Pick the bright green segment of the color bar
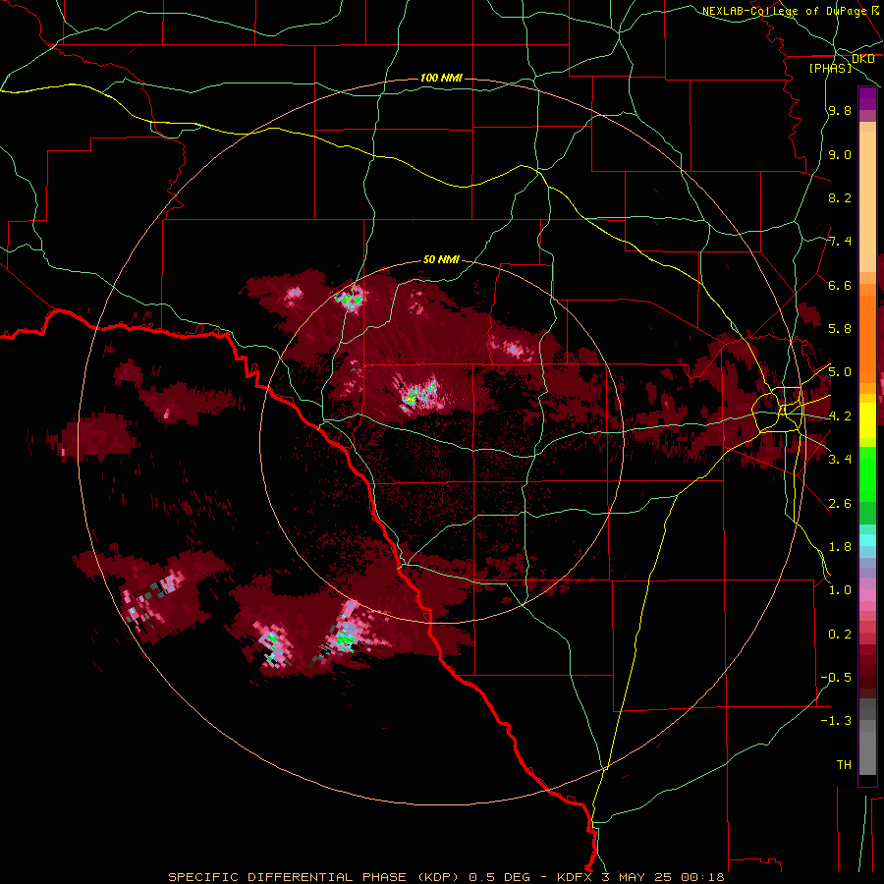This screenshot has height=884, width=884. coord(867,473)
